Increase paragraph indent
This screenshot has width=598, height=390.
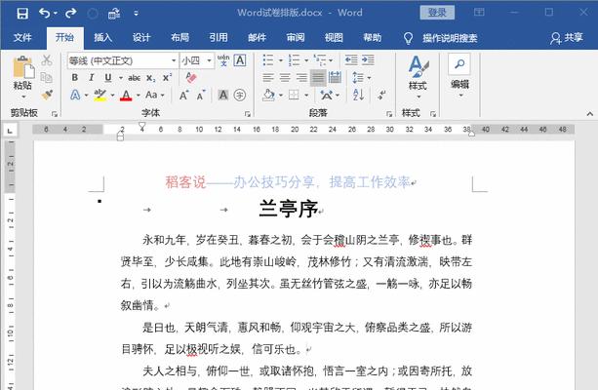tap(368, 59)
